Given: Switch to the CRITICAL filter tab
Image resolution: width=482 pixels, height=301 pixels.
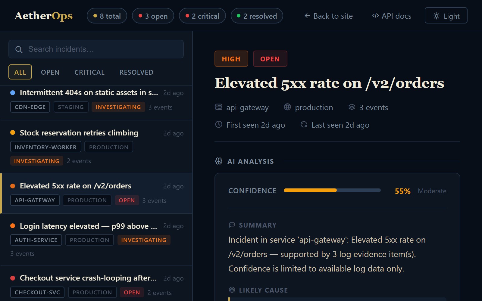Looking at the screenshot, I should (x=89, y=72).
